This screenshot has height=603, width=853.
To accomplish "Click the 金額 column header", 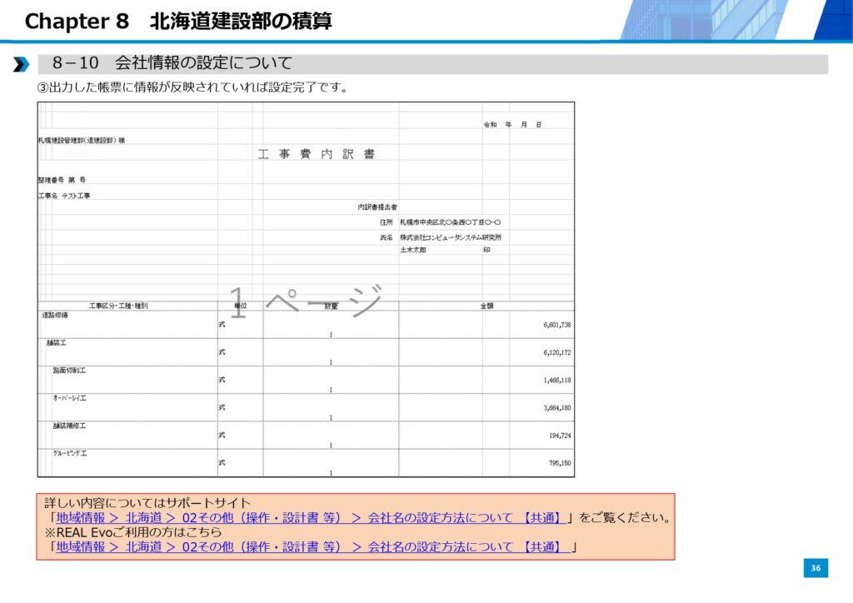I will [x=486, y=306].
